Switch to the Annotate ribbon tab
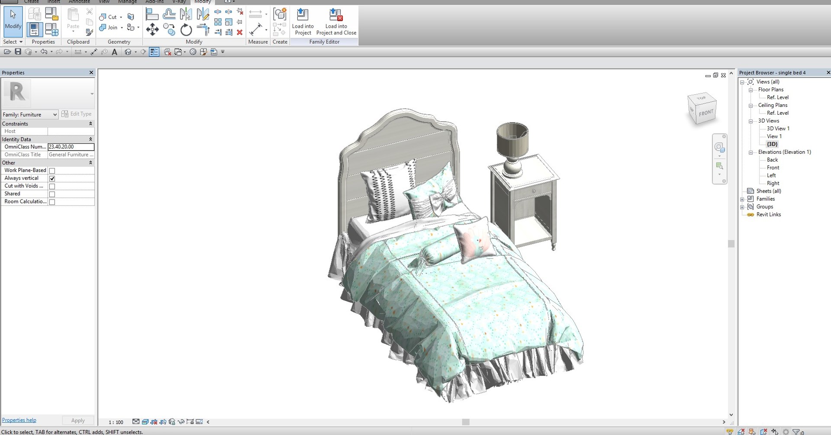Image resolution: width=831 pixels, height=435 pixels. click(79, 2)
